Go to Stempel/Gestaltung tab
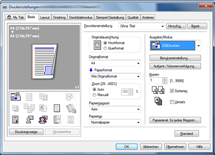The height and width of the screenshot is (155, 215). tap(110, 18)
